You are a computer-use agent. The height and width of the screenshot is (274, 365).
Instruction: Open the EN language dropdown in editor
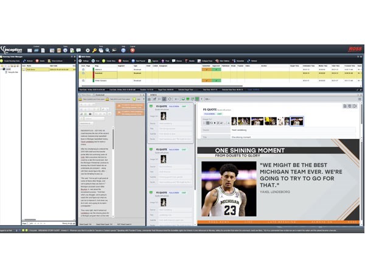click(x=207, y=99)
